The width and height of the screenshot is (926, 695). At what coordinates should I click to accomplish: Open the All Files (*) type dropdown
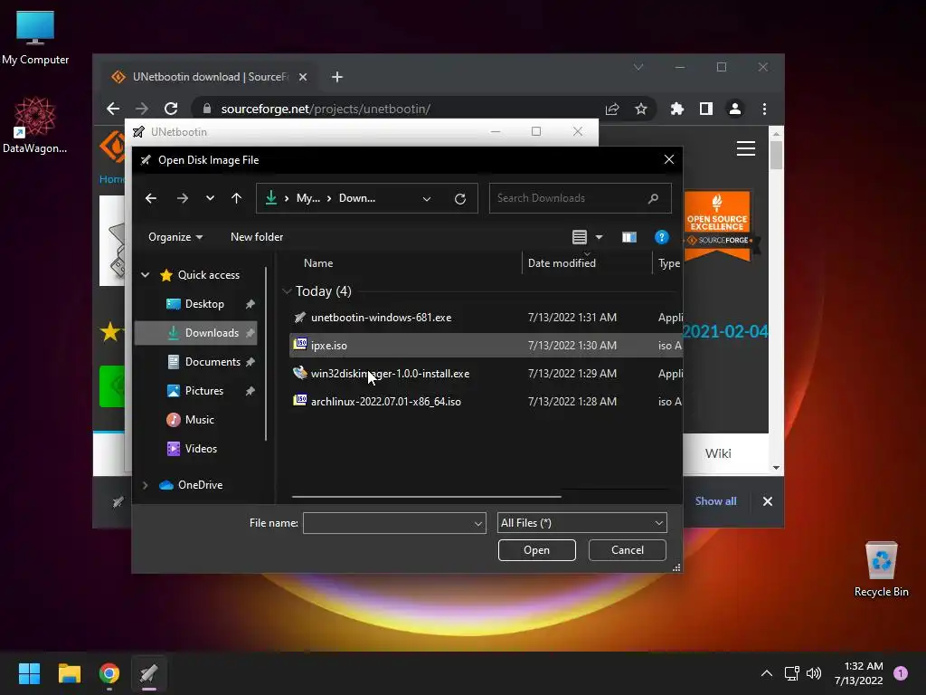click(x=582, y=523)
